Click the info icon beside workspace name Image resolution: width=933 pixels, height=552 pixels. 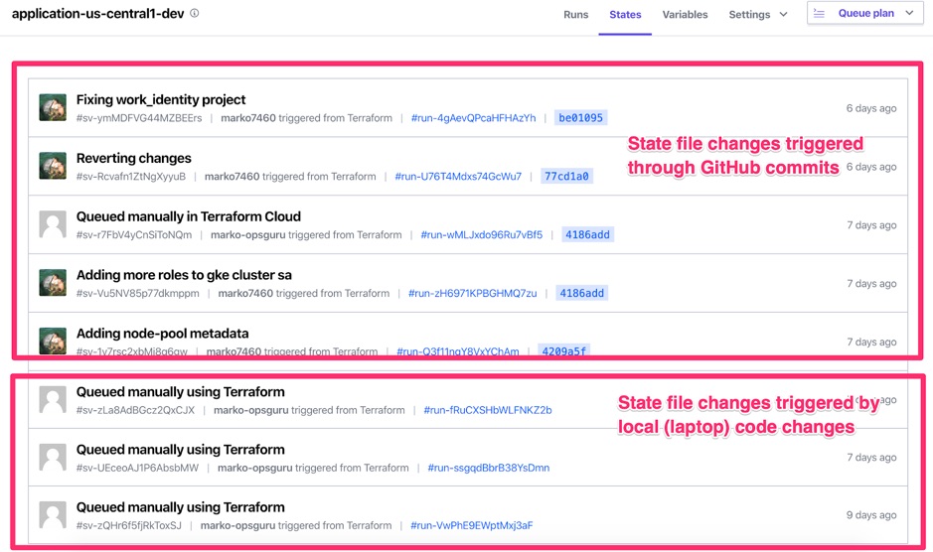[x=194, y=14]
